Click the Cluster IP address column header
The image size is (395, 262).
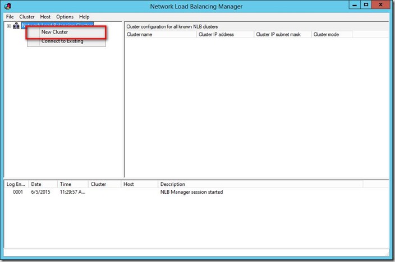tap(225, 34)
